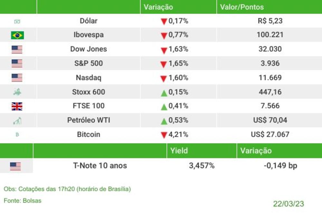
Task: Click the T-Note yield value 3,457%
Action: tap(202, 166)
